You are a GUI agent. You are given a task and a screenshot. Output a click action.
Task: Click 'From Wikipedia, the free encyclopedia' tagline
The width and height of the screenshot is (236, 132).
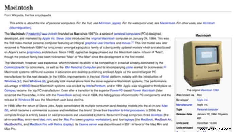(28, 15)
